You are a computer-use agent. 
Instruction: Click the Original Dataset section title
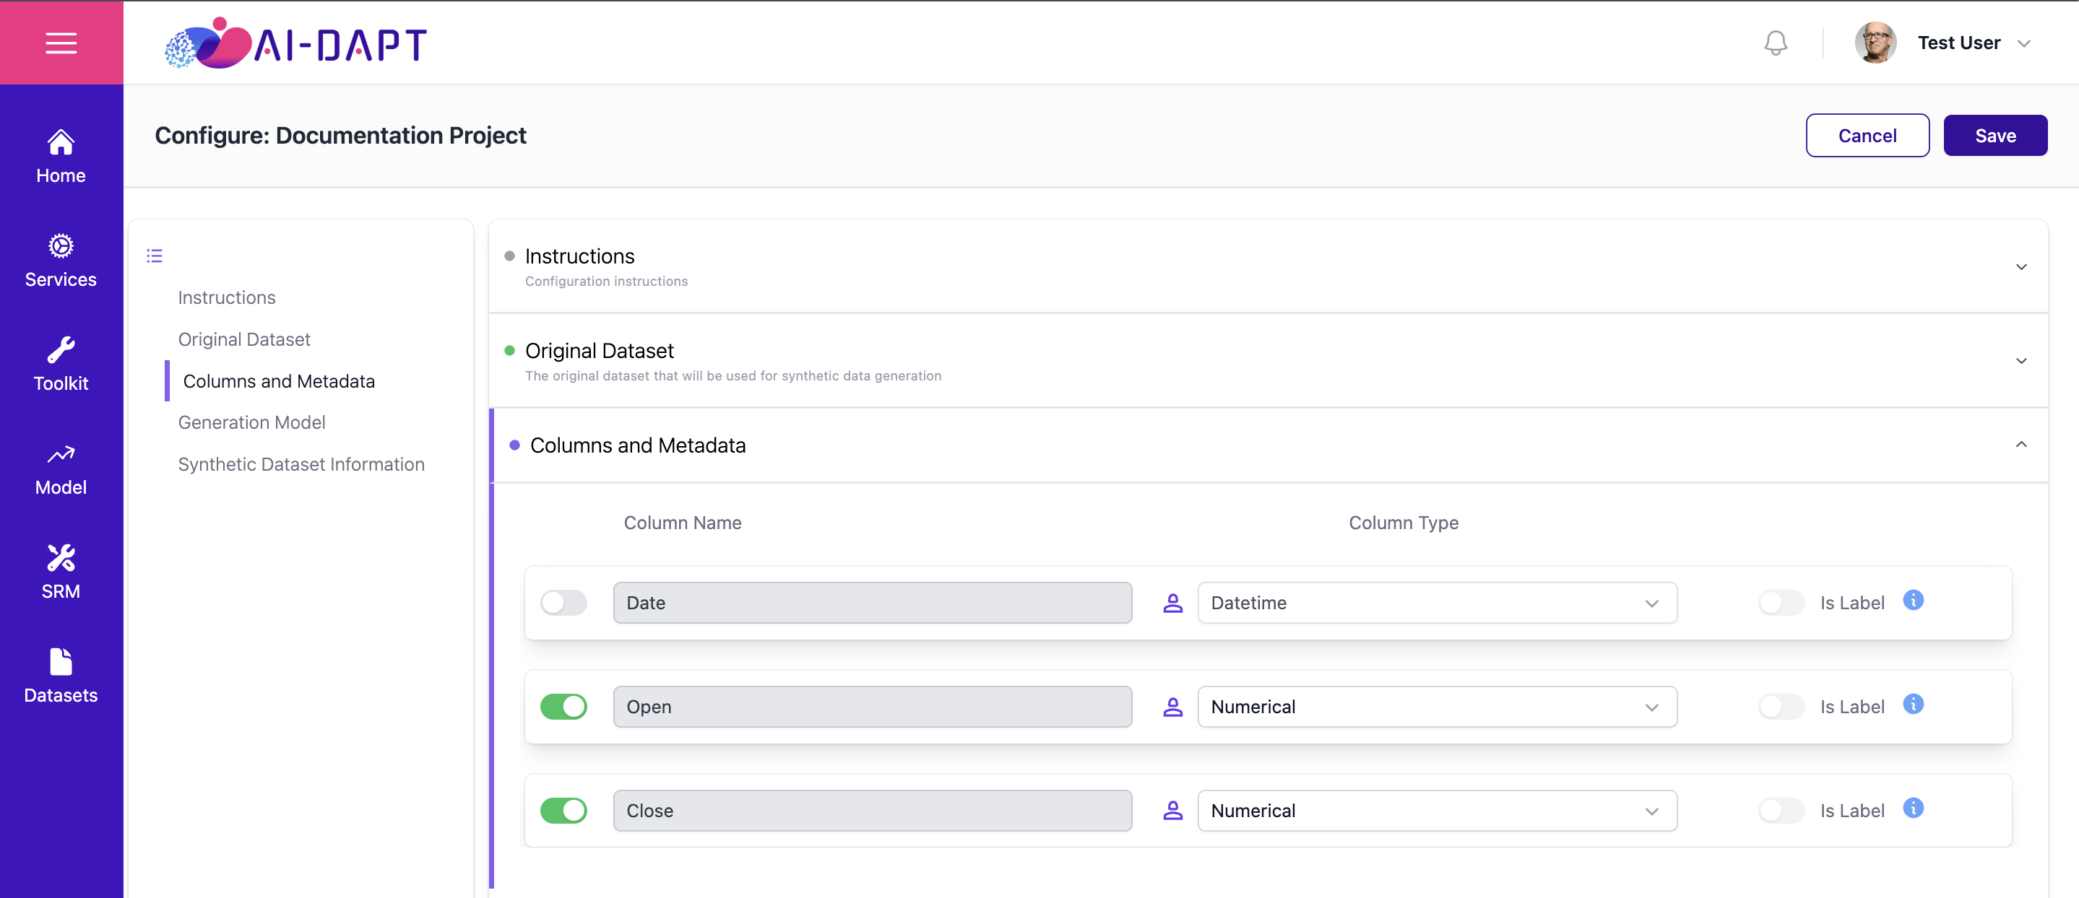[599, 351]
